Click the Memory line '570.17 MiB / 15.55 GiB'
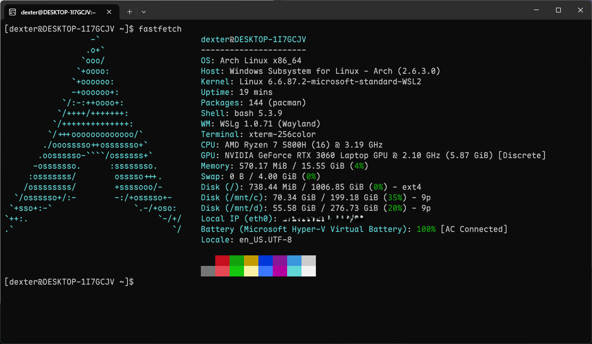 [285, 166]
